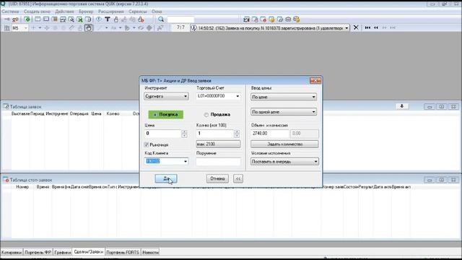Click the X button next to message box
Screen dimensions: 462x260
(x=356, y=27)
